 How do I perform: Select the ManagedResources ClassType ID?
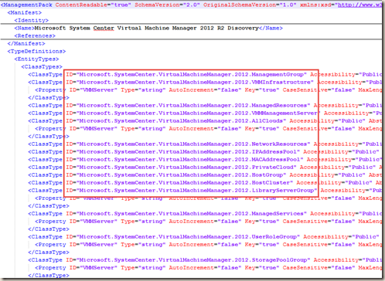click(188, 105)
